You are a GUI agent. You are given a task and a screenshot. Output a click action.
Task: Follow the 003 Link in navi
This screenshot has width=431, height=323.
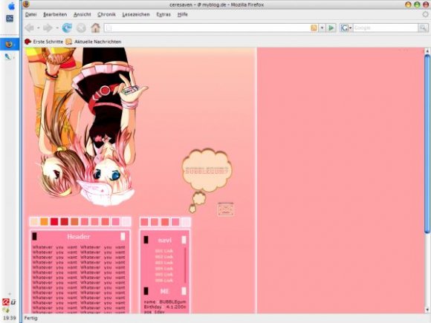164,263
